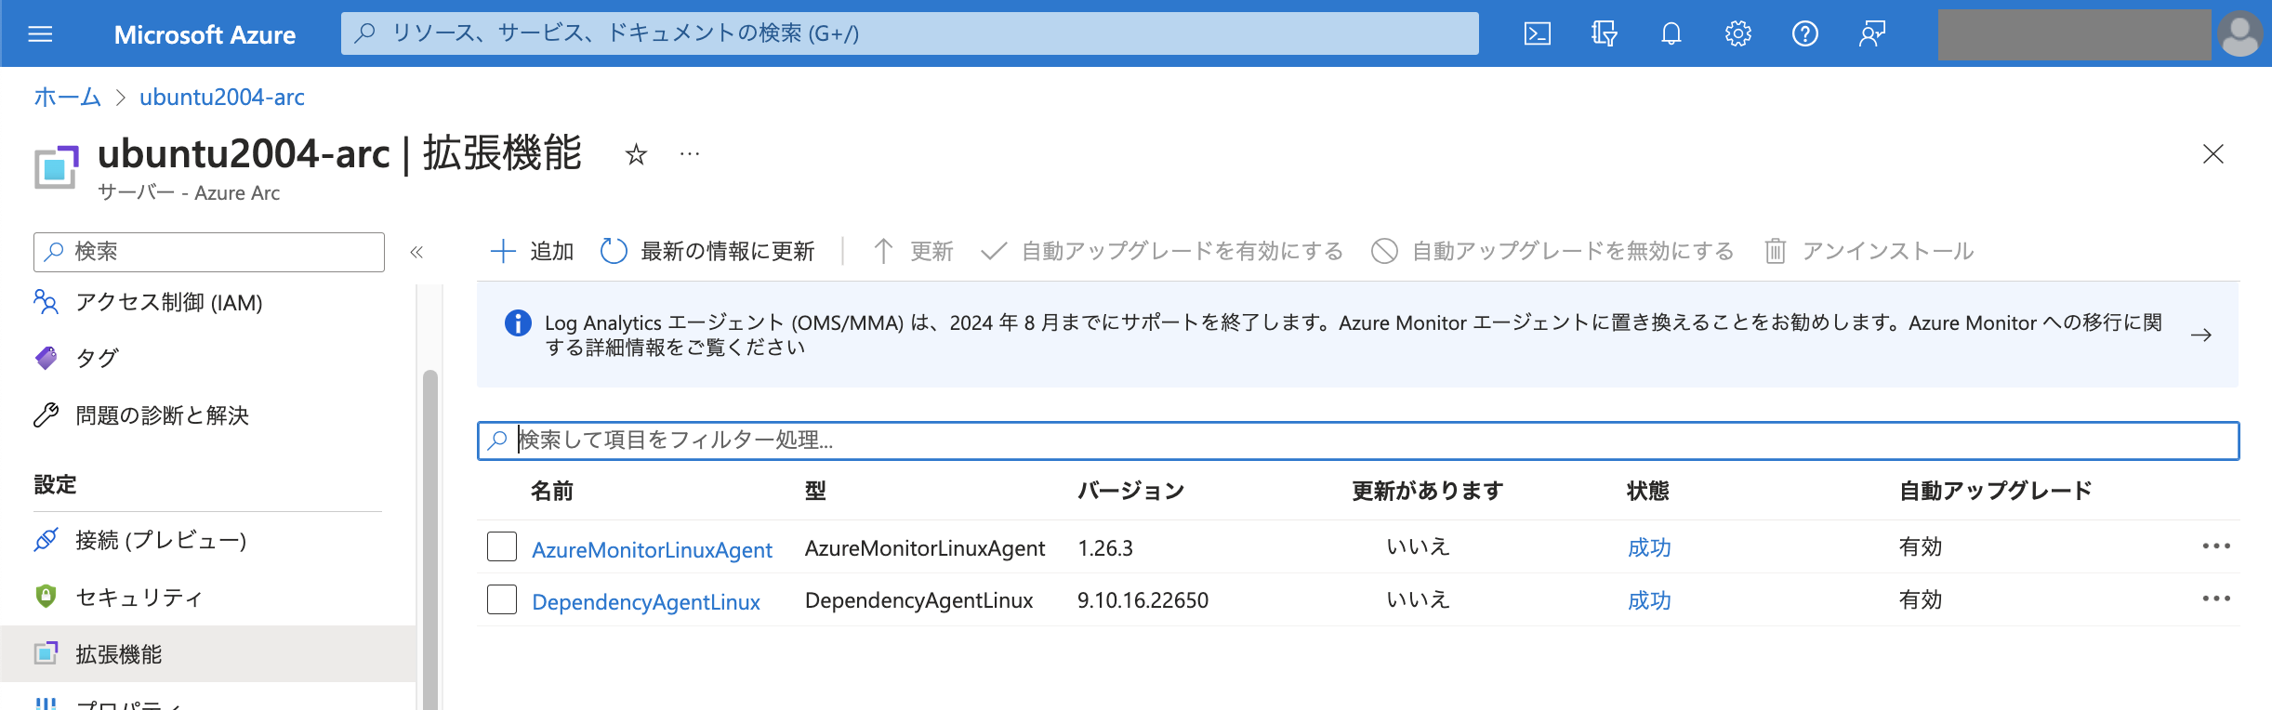
Task: Open the feedback icon in the top bar
Action: (x=1872, y=34)
